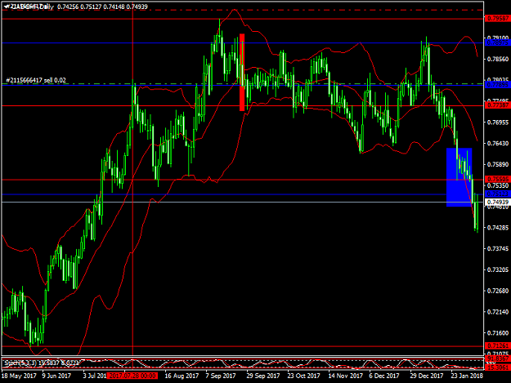
Task: Click the 6 Dec 2017 date label
Action: [x=384, y=376]
